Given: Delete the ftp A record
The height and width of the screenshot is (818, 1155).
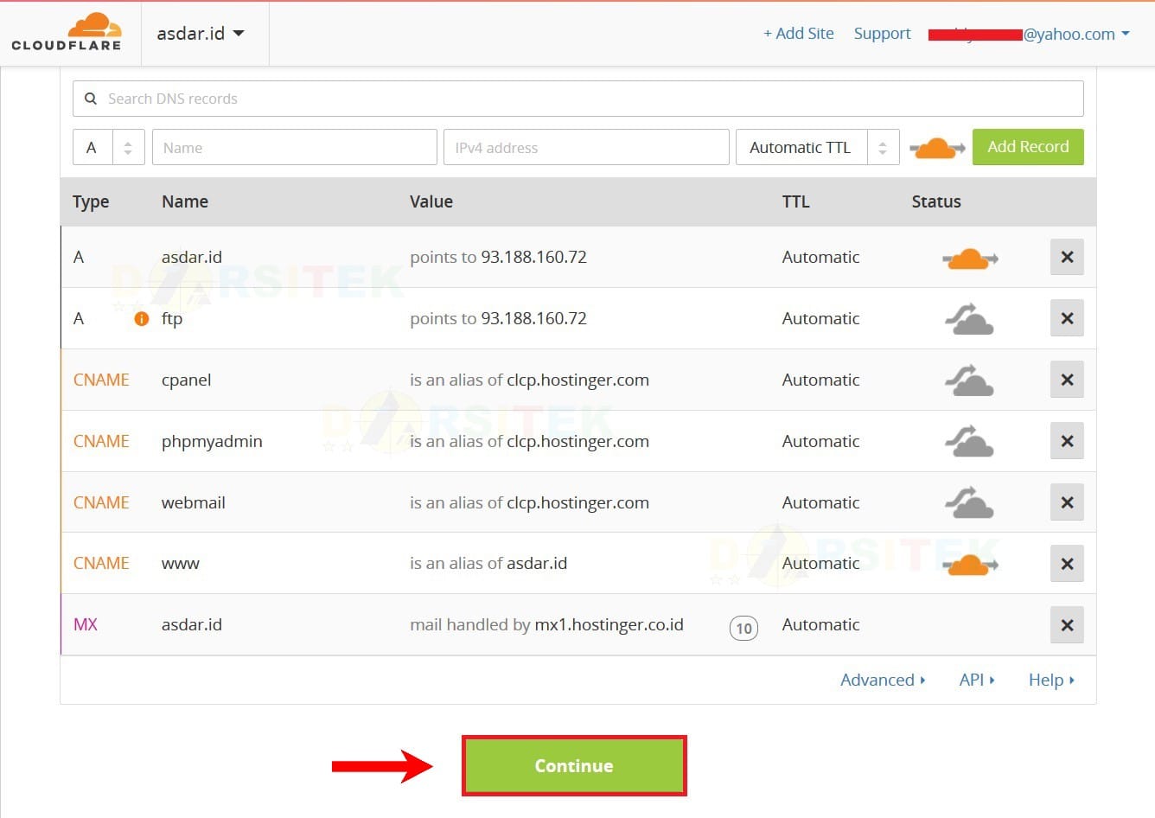Looking at the screenshot, I should 1067,318.
